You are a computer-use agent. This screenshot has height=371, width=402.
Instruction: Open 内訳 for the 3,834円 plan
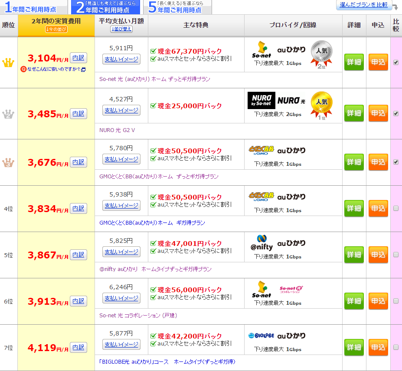78,208
